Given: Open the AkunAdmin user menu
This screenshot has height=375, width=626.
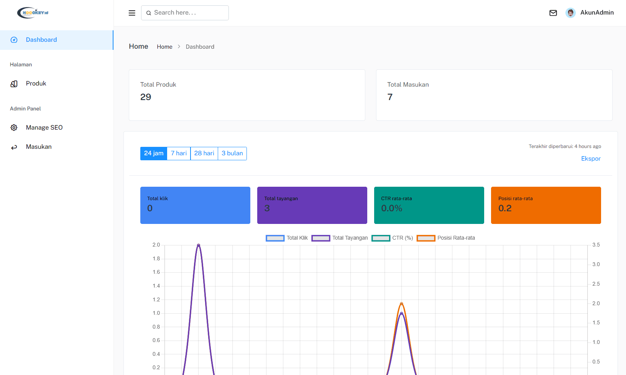Looking at the screenshot, I should click(x=596, y=13).
